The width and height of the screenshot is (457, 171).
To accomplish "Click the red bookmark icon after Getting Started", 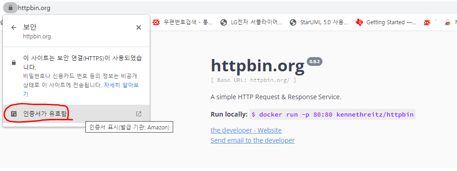I will click(x=427, y=22).
